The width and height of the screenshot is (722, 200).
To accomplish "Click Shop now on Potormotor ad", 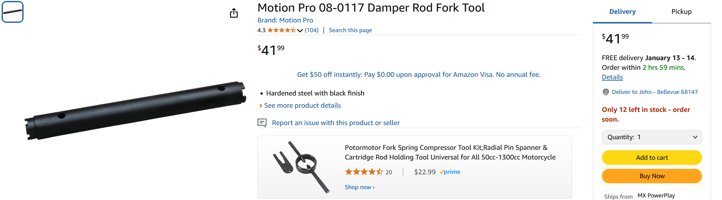I will pos(359,187).
